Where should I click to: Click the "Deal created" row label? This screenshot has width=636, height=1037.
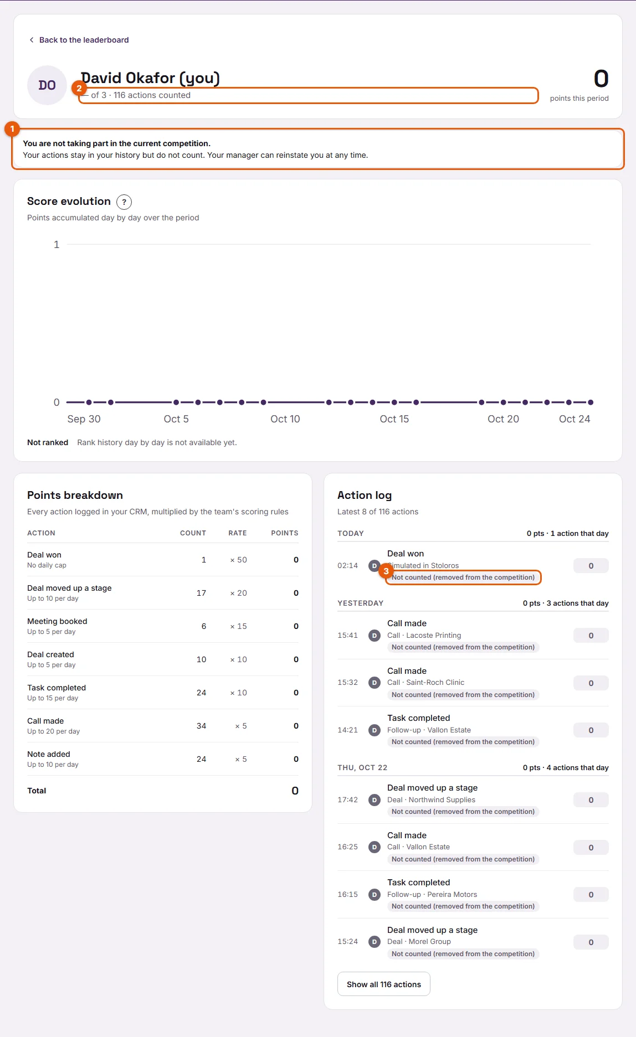tap(50, 654)
